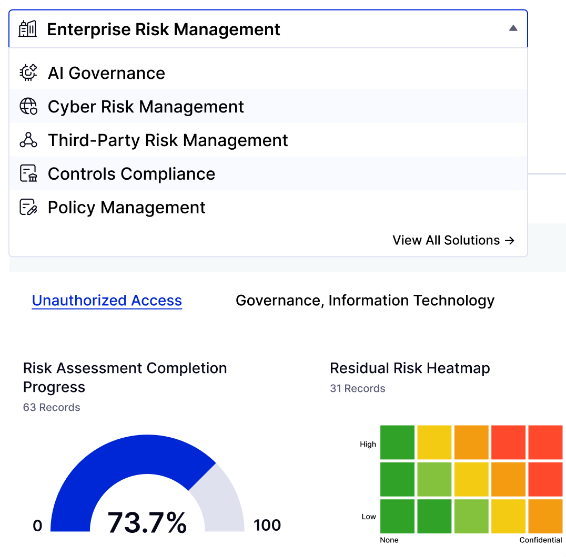The image size is (566, 557).
Task: Choose Controls Compliance from the dropdown
Action: coord(132,174)
